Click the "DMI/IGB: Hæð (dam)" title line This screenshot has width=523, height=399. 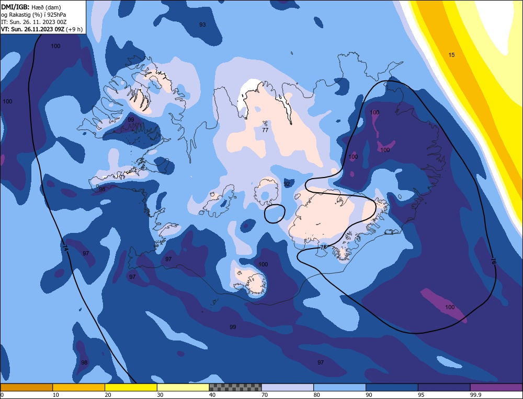[x=31, y=7]
